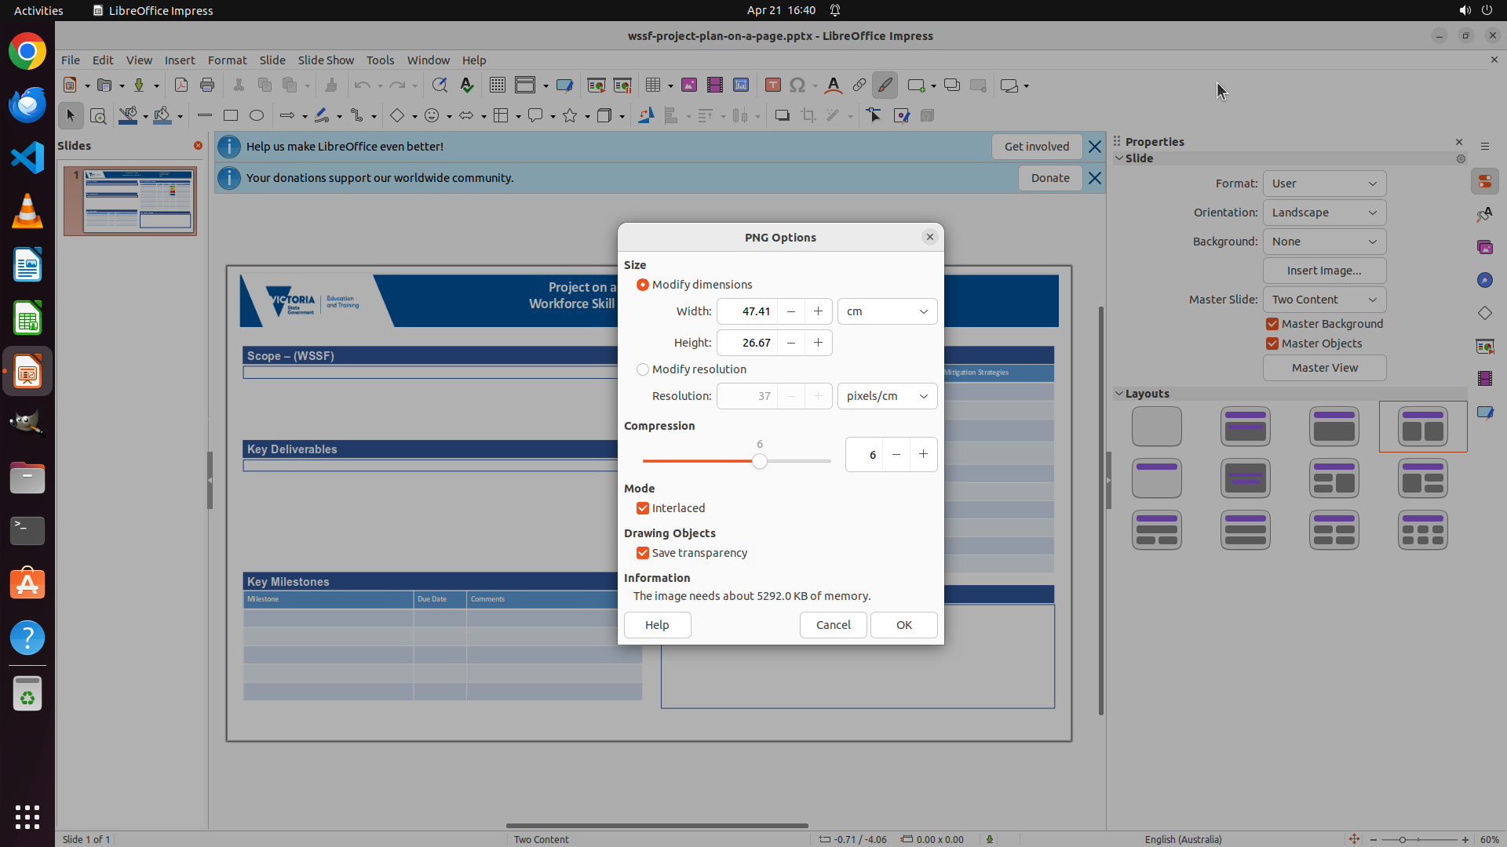Expand the Orientation Landscape dropdown
The image size is (1507, 847).
[1324, 213]
